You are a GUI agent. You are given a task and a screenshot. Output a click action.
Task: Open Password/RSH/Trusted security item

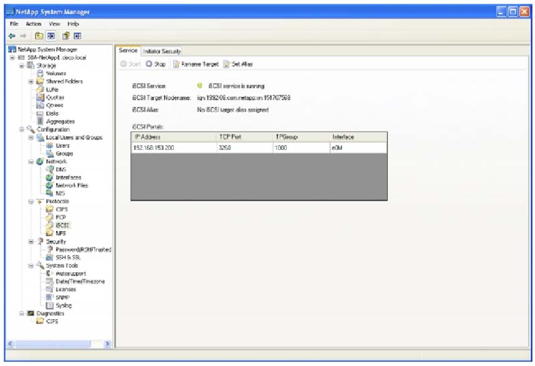pyautogui.click(x=83, y=250)
